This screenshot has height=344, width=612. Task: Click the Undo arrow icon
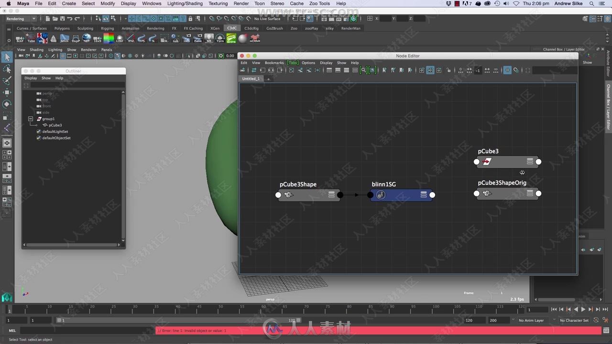[x=70, y=19]
